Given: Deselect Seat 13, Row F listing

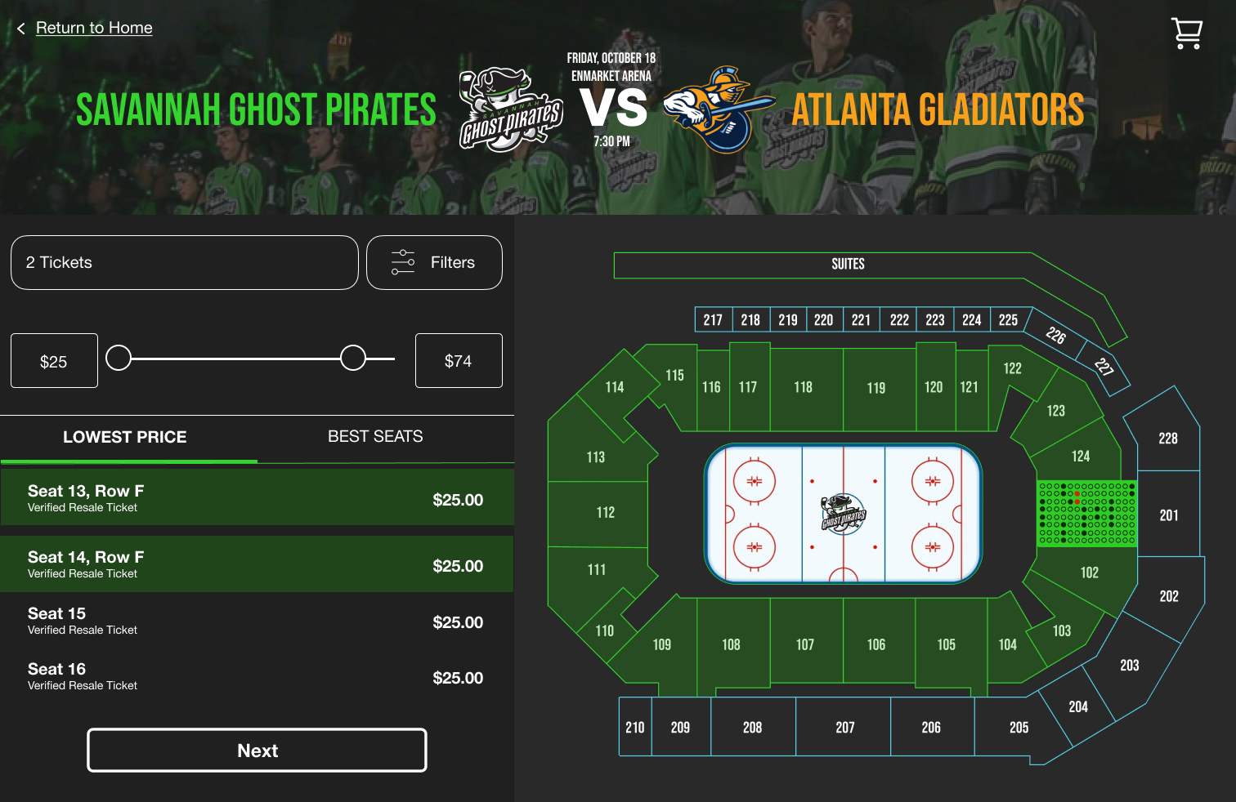Looking at the screenshot, I should 257,497.
